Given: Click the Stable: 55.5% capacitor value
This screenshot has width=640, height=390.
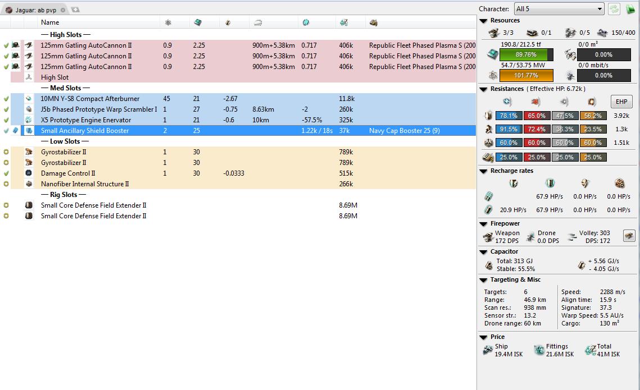Looking at the screenshot, I should [515, 269].
